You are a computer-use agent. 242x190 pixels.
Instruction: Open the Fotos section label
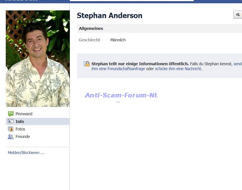20,129
